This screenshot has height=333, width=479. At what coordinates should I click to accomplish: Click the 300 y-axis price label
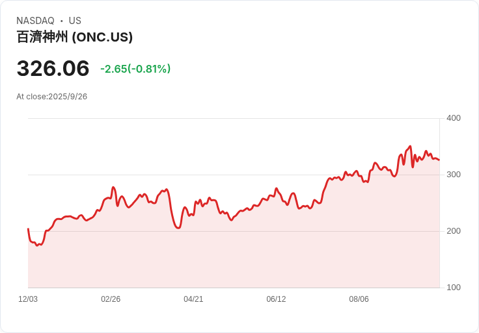(x=453, y=175)
